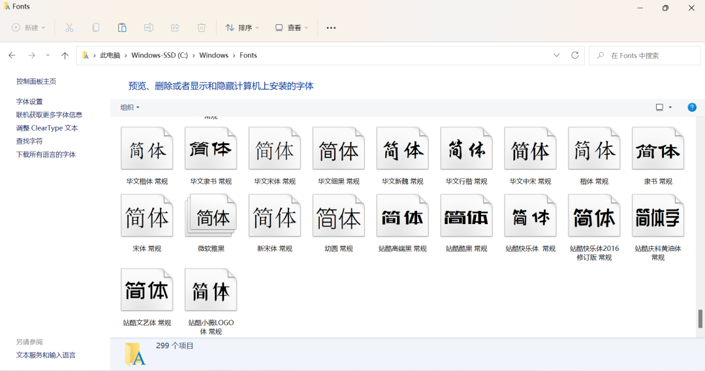Open 文本服务和输入语言 link
The image size is (705, 371).
point(46,355)
